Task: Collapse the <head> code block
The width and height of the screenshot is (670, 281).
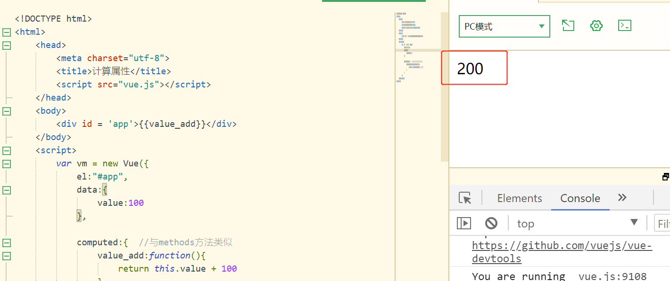Action: pyautogui.click(x=6, y=45)
